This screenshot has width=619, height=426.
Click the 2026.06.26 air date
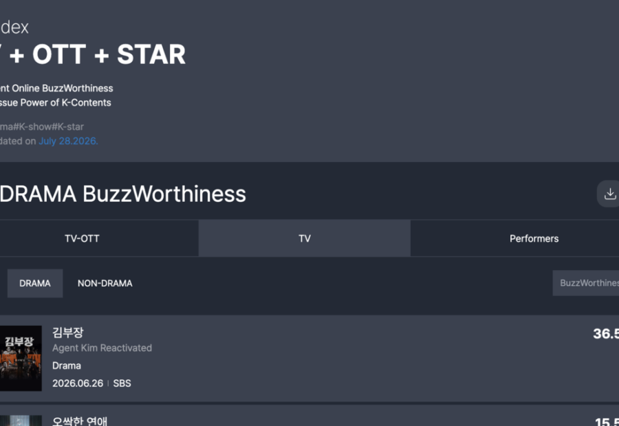click(x=78, y=383)
